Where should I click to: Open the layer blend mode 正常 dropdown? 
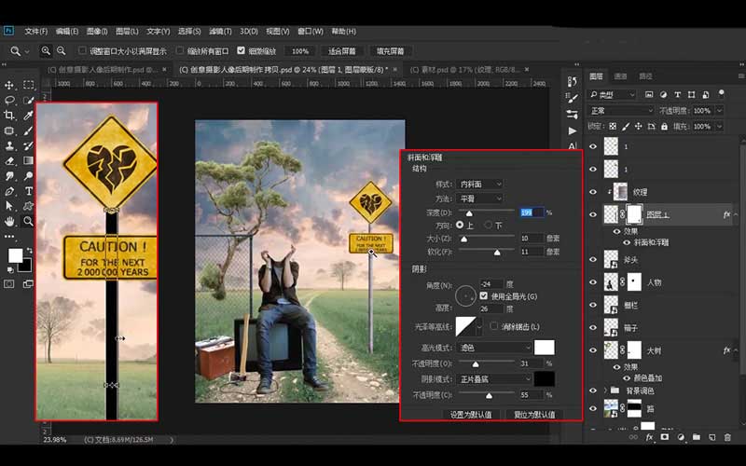621,111
